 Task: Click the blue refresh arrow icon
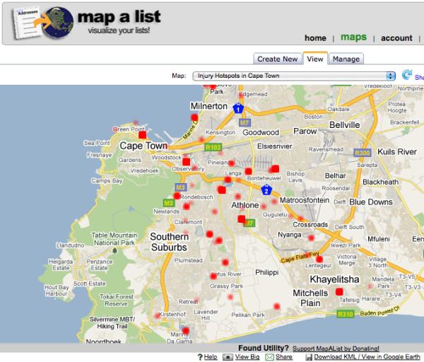406,75
